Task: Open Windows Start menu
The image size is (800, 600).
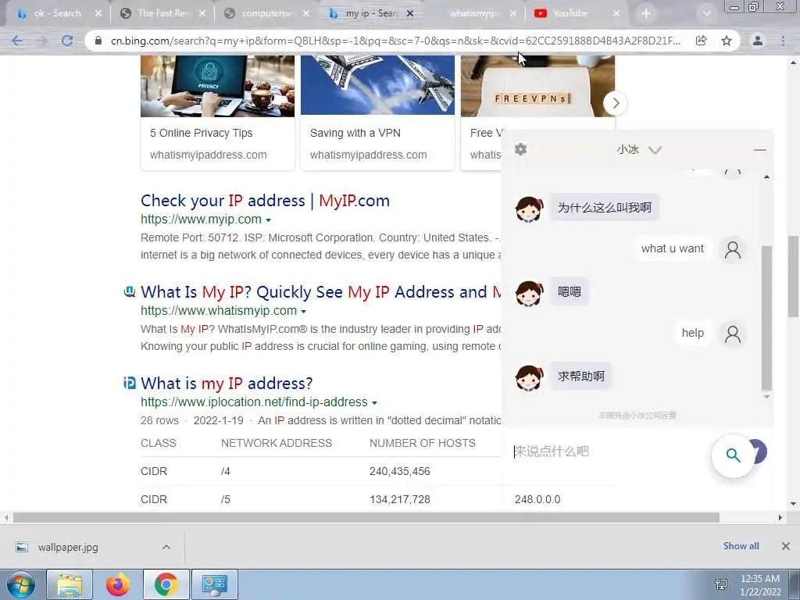Action: [x=21, y=584]
